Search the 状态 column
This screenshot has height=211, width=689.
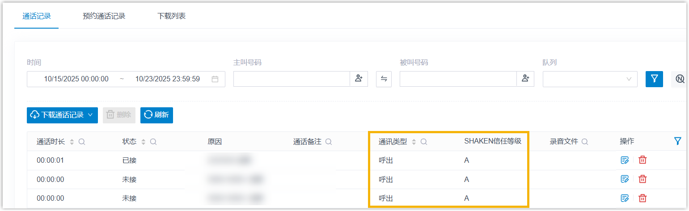(153, 142)
